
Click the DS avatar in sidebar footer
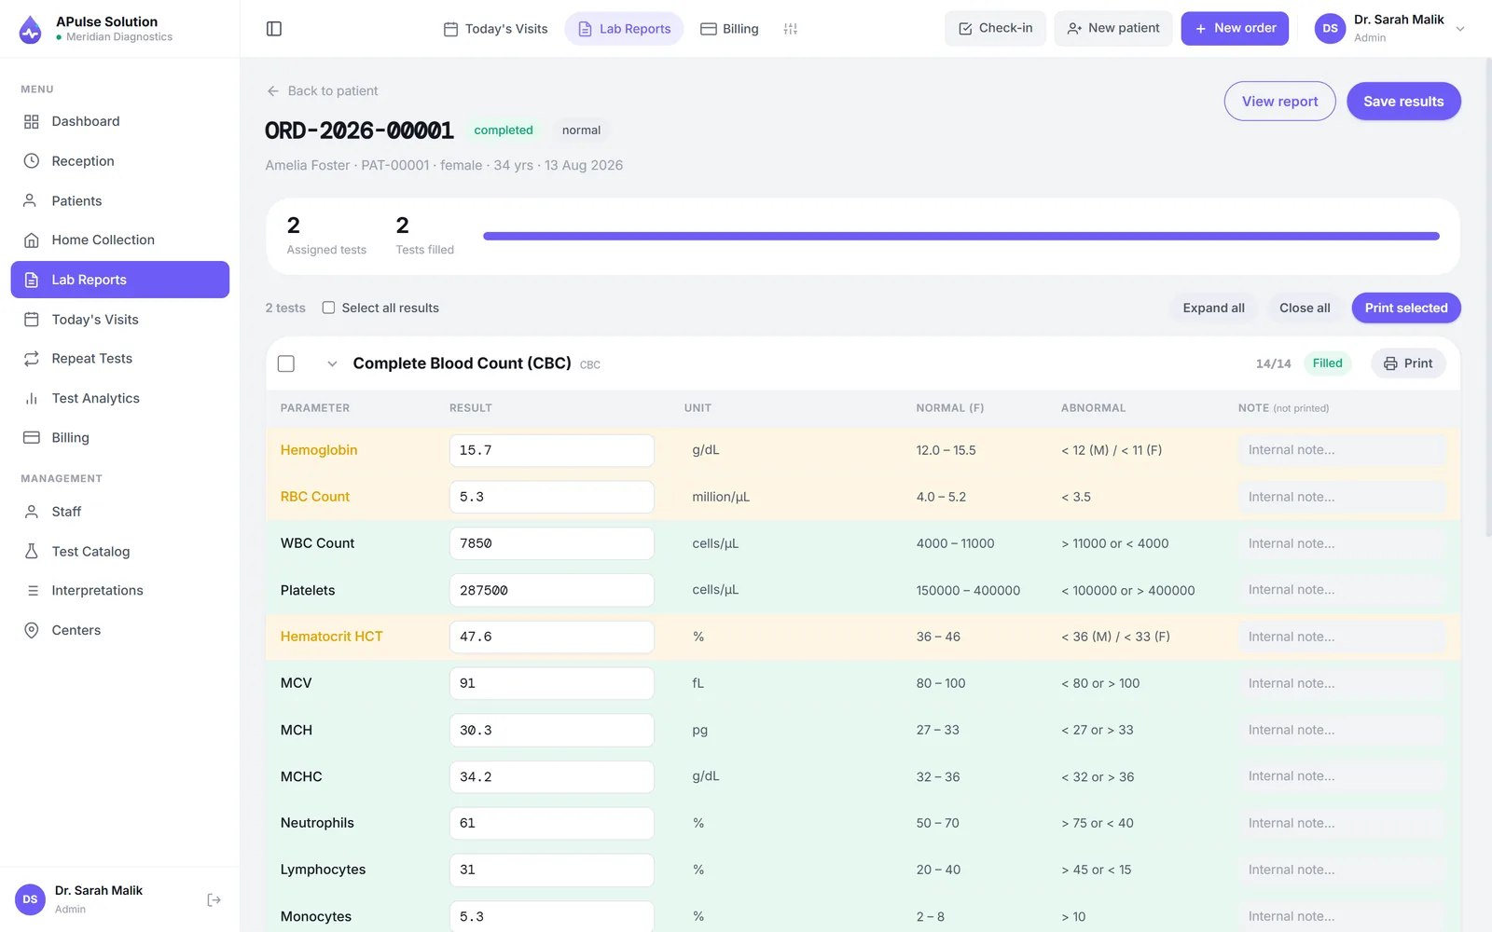click(30, 899)
